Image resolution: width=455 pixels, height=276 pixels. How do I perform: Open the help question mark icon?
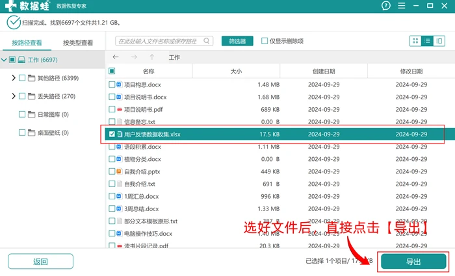(x=385, y=6)
